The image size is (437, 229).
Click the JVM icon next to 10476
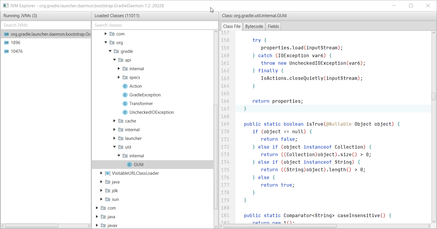tap(6, 51)
